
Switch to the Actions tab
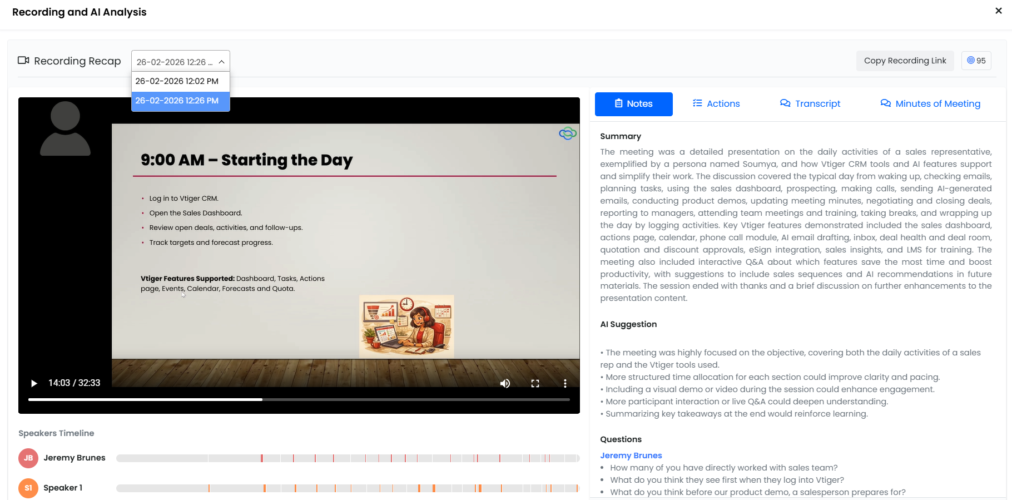(x=716, y=104)
